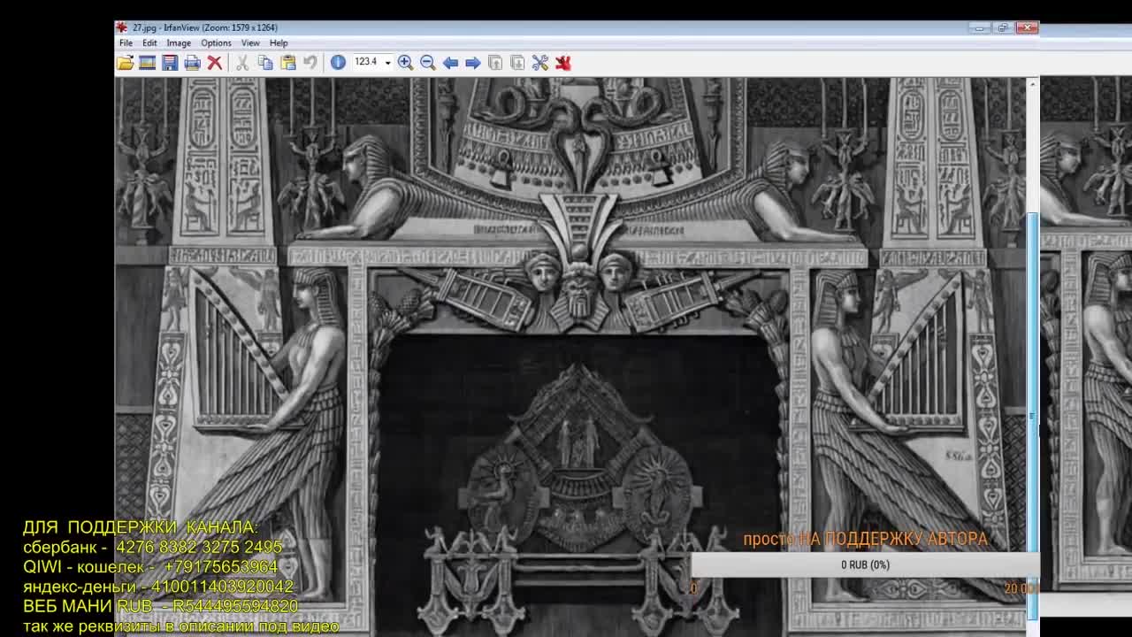Print the image with the printer icon
Viewport: 1132px width, 637px height.
tap(192, 62)
